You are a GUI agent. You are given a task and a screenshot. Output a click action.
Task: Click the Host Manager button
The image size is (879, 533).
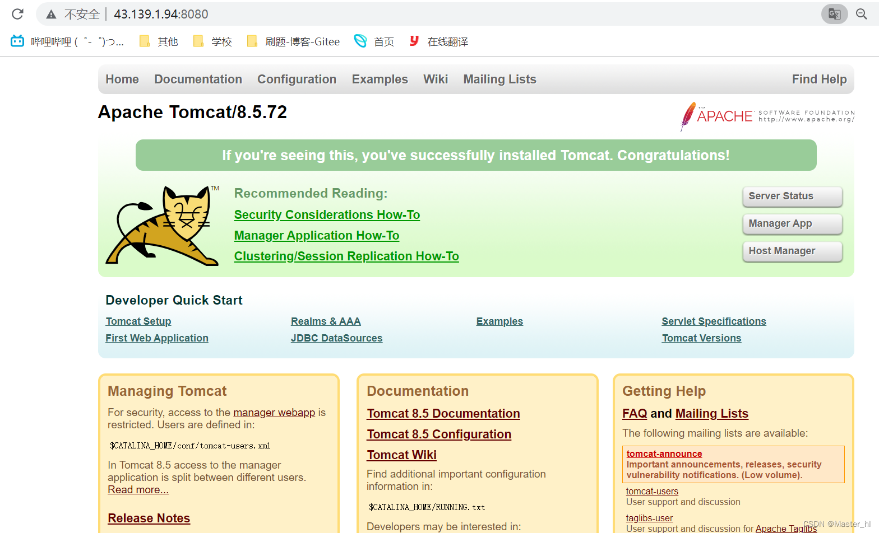tap(793, 251)
